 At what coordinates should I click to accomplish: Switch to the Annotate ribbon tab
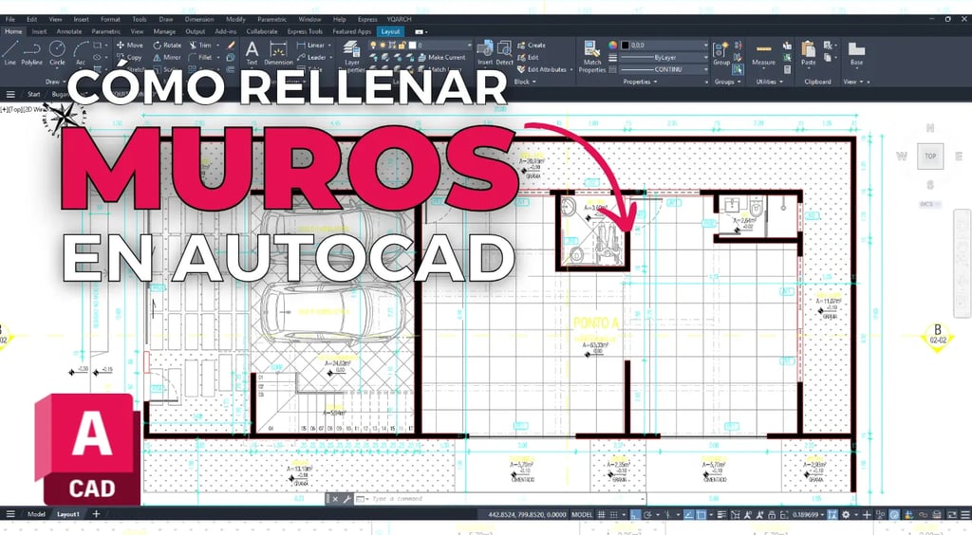(68, 31)
